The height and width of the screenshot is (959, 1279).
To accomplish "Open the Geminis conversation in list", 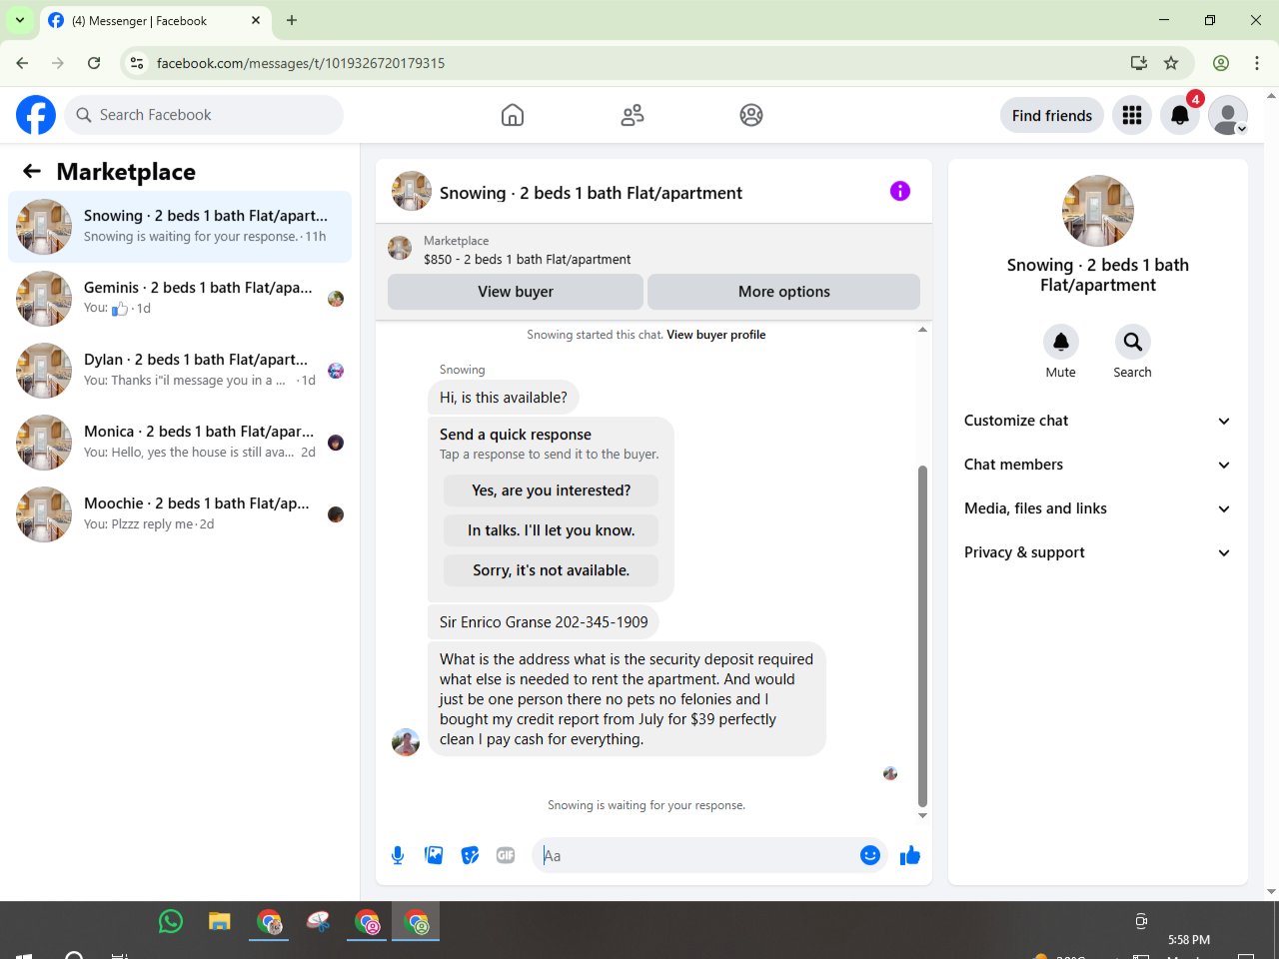I will (x=180, y=299).
